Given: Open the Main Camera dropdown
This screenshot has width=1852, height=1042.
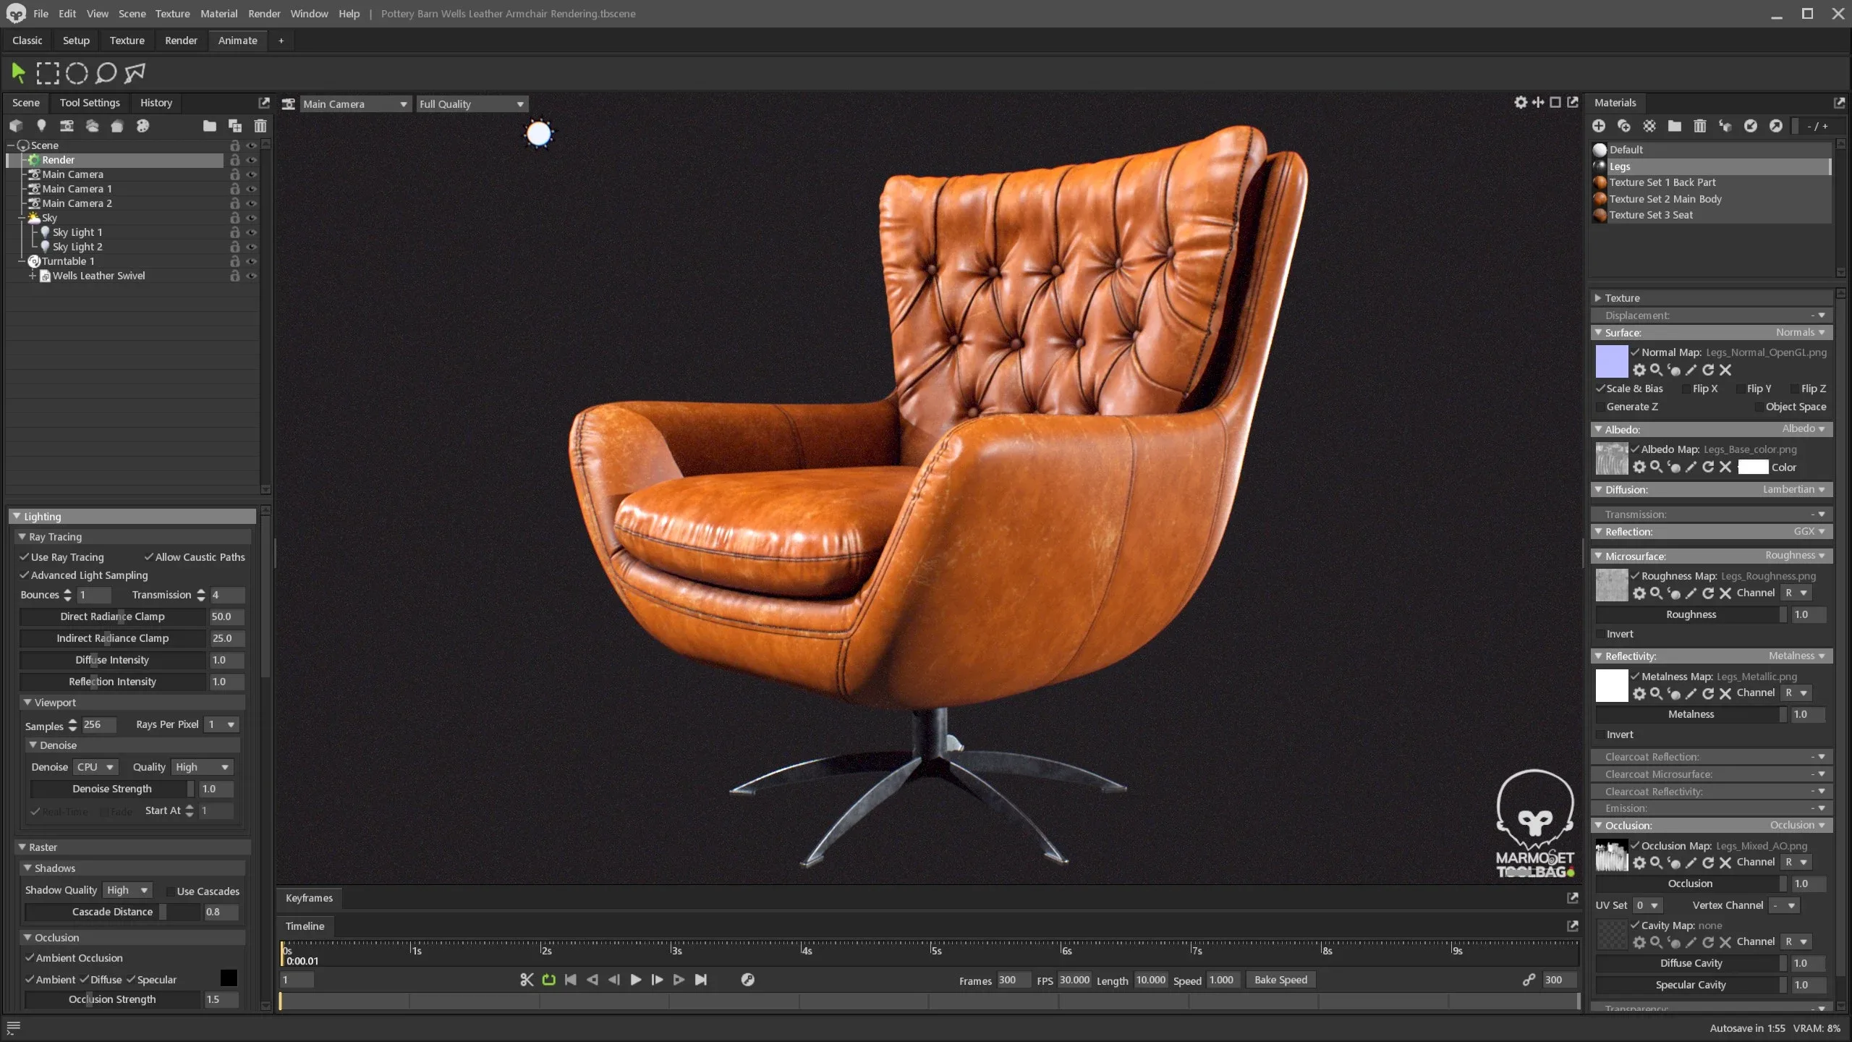Looking at the screenshot, I should coord(355,103).
